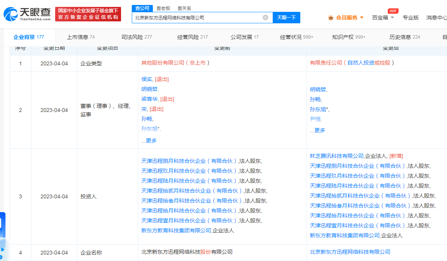This screenshot has height=261, width=447.
Task: Switch to the 查老板 search tab
Action: [163, 8]
